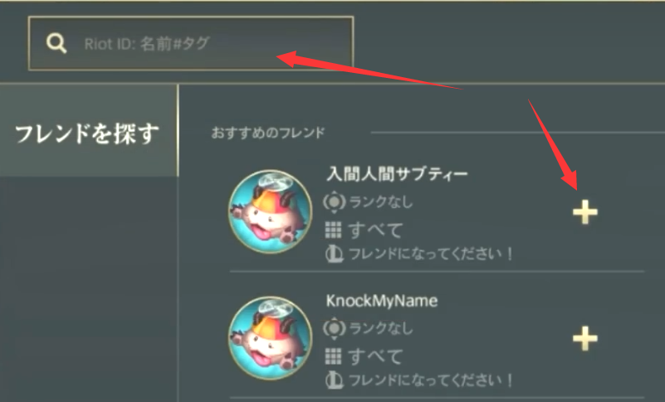
Task: Click the grid position icon for 入間人間サブティー
Action: (334, 230)
